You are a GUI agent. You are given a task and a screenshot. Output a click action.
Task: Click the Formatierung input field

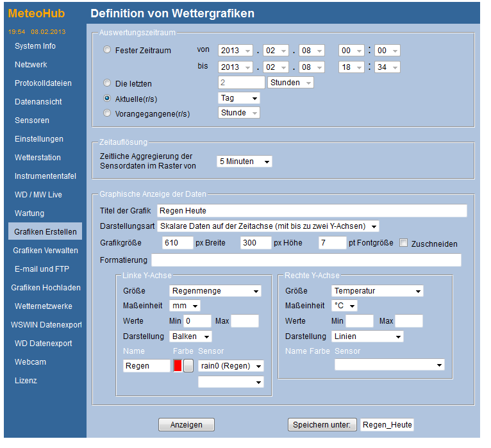(x=306, y=260)
